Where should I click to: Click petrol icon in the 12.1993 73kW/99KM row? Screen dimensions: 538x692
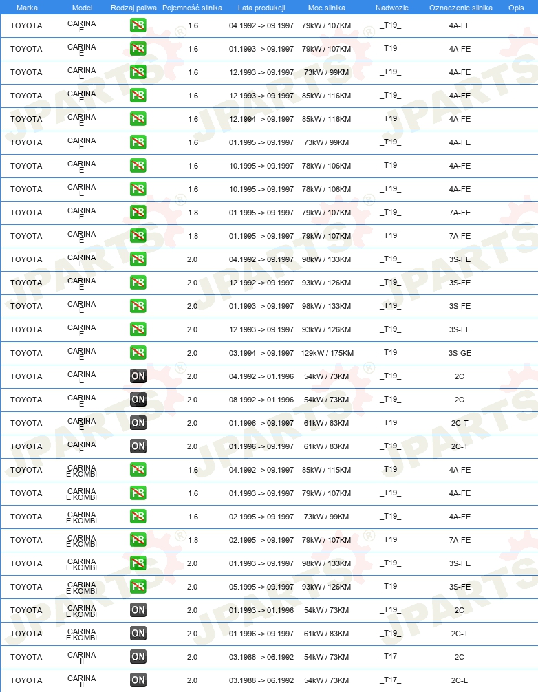[x=138, y=72]
